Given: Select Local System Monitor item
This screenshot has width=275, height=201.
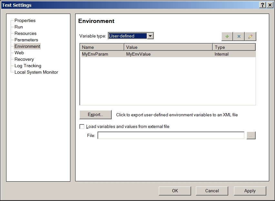Looking at the screenshot, I should (x=36, y=72).
